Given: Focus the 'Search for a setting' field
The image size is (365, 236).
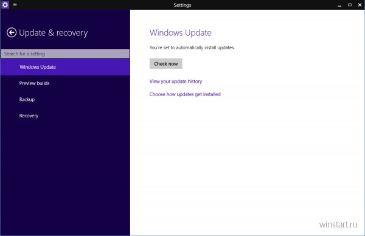Looking at the screenshot, I should (x=65, y=54).
